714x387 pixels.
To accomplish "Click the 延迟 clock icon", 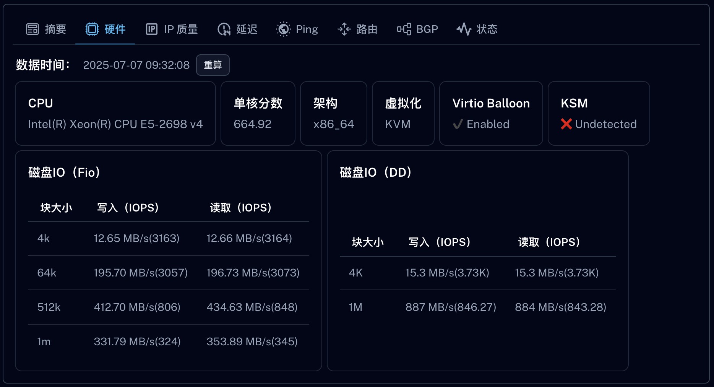I will tap(224, 29).
